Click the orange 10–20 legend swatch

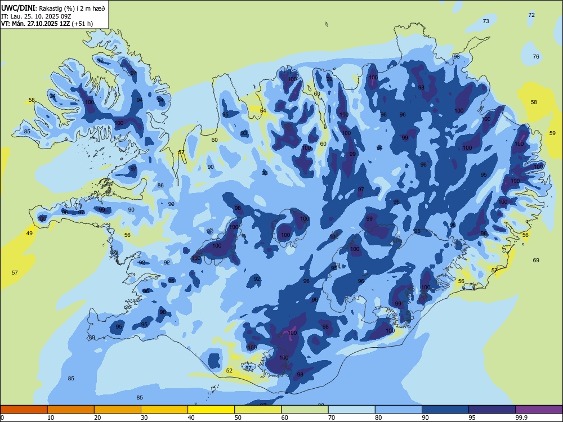tap(71, 410)
